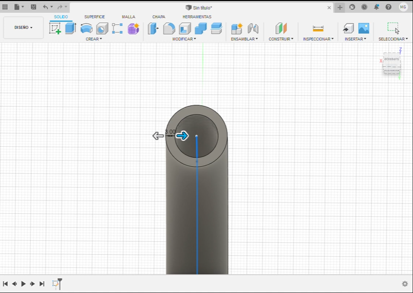Open the MG user profile menu
The width and height of the screenshot is (413, 293).
click(403, 7)
